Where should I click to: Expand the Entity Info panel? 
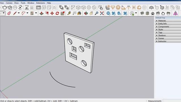point(168,24)
